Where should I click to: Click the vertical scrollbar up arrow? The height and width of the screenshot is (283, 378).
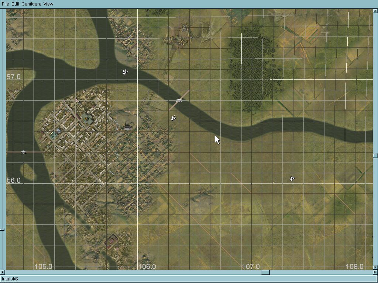(x=375, y=11)
